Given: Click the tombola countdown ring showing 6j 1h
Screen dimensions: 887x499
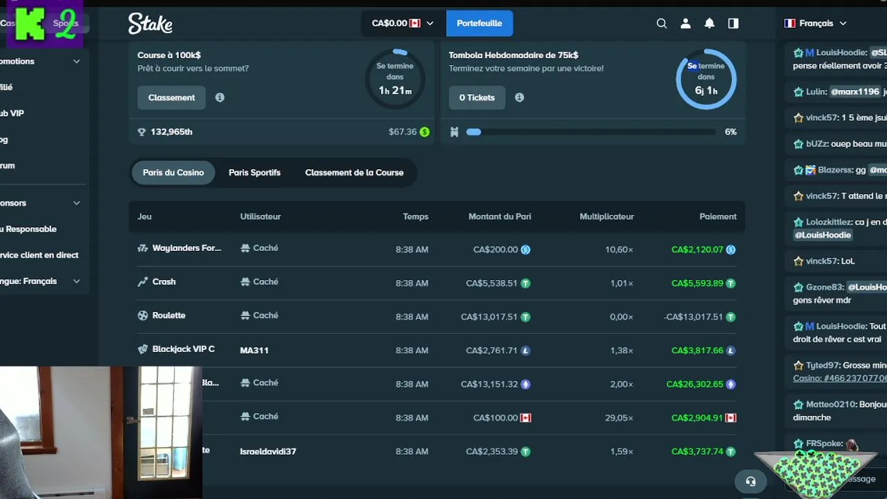Looking at the screenshot, I should point(706,78).
